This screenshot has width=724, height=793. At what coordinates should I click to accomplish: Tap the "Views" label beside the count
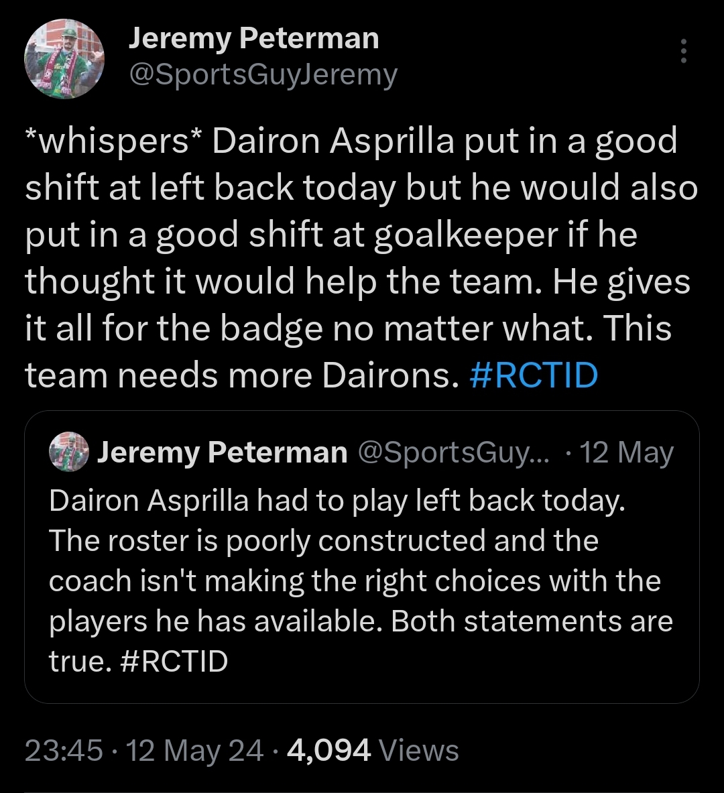pyautogui.click(x=420, y=750)
